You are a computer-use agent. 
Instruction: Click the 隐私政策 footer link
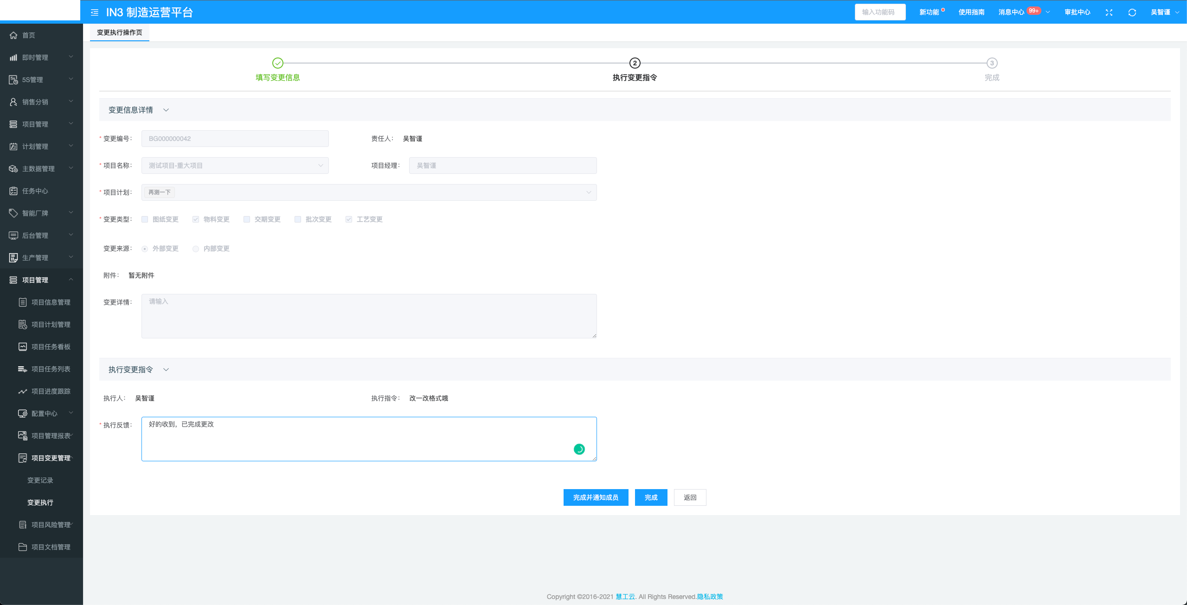[x=710, y=597]
